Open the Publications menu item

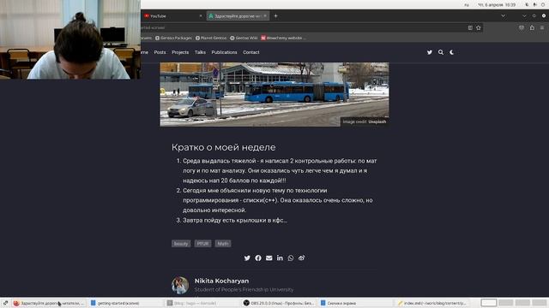[224, 52]
